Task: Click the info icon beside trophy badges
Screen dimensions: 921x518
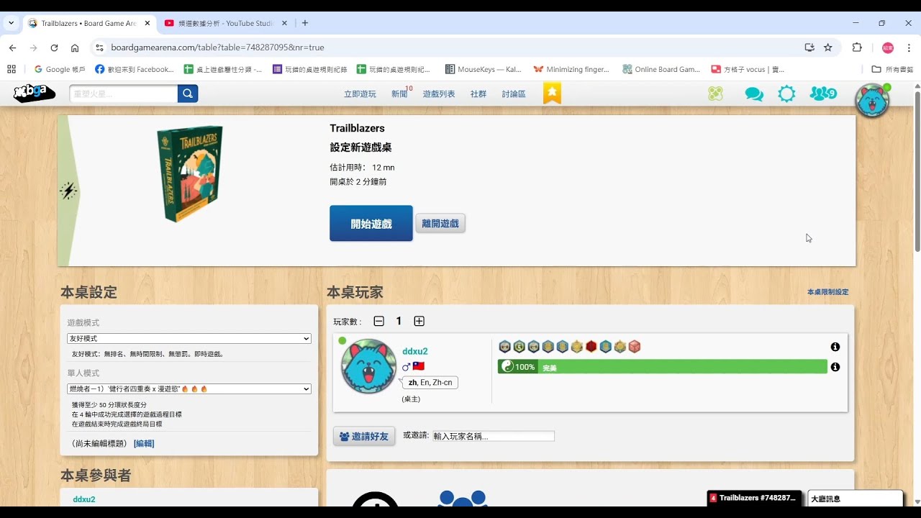Action: point(835,347)
